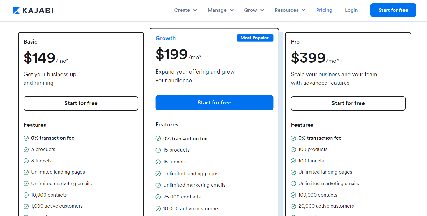Click the checkmark icon beside 100 products

[293, 149]
